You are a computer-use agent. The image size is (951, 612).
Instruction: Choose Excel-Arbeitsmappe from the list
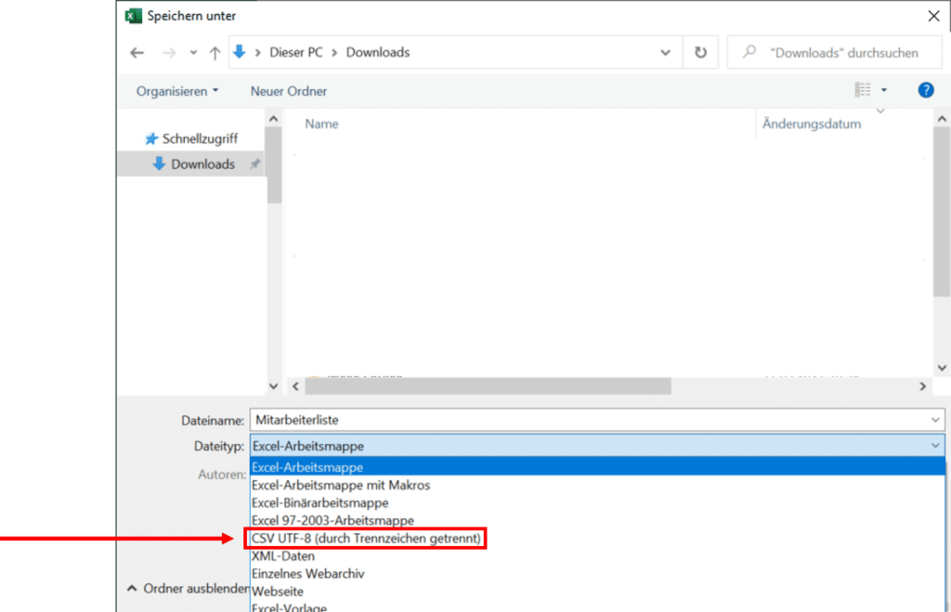(x=597, y=467)
